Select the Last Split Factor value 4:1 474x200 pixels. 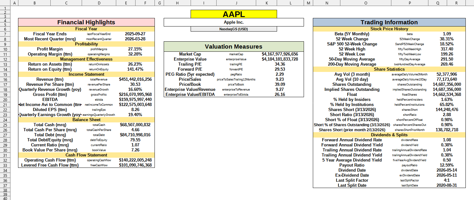click(447, 180)
